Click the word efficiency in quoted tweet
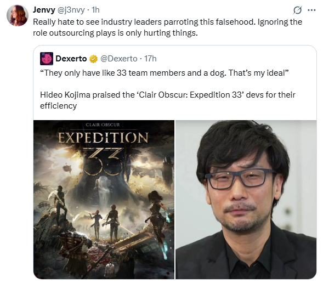323x283 pixels. coord(59,106)
